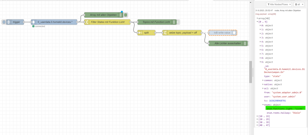308x135 pixels.
Task: Select the 0_userdata.0.homekit.devices.* node
Action: click(x=54, y=22)
